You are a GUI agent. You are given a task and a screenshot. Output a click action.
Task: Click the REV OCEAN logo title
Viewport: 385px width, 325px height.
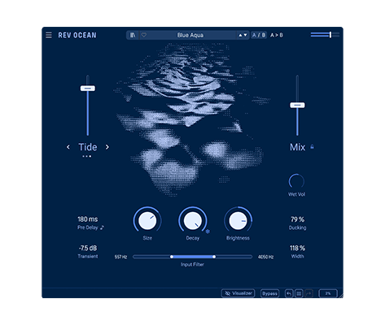point(77,35)
